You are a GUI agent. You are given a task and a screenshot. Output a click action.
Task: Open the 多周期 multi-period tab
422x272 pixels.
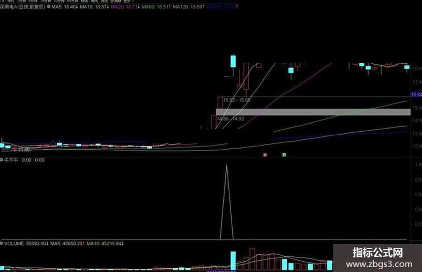click(116, 1)
